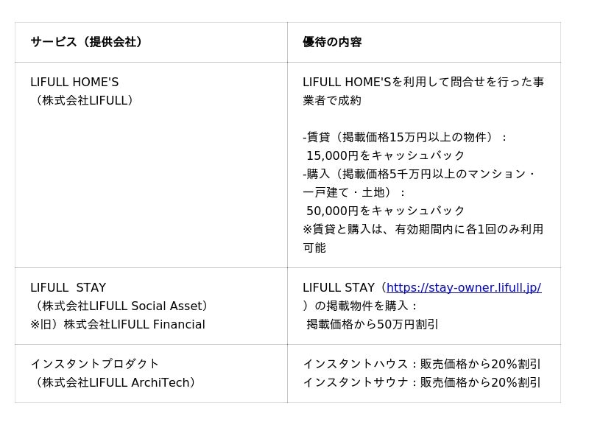The height and width of the screenshot is (425, 589).
Task: Select the インスタントハウス 20%割引 line
Action: [421, 364]
